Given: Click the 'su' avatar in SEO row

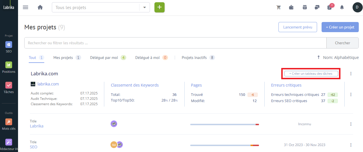Looking at the screenshot, I should (x=114, y=145).
